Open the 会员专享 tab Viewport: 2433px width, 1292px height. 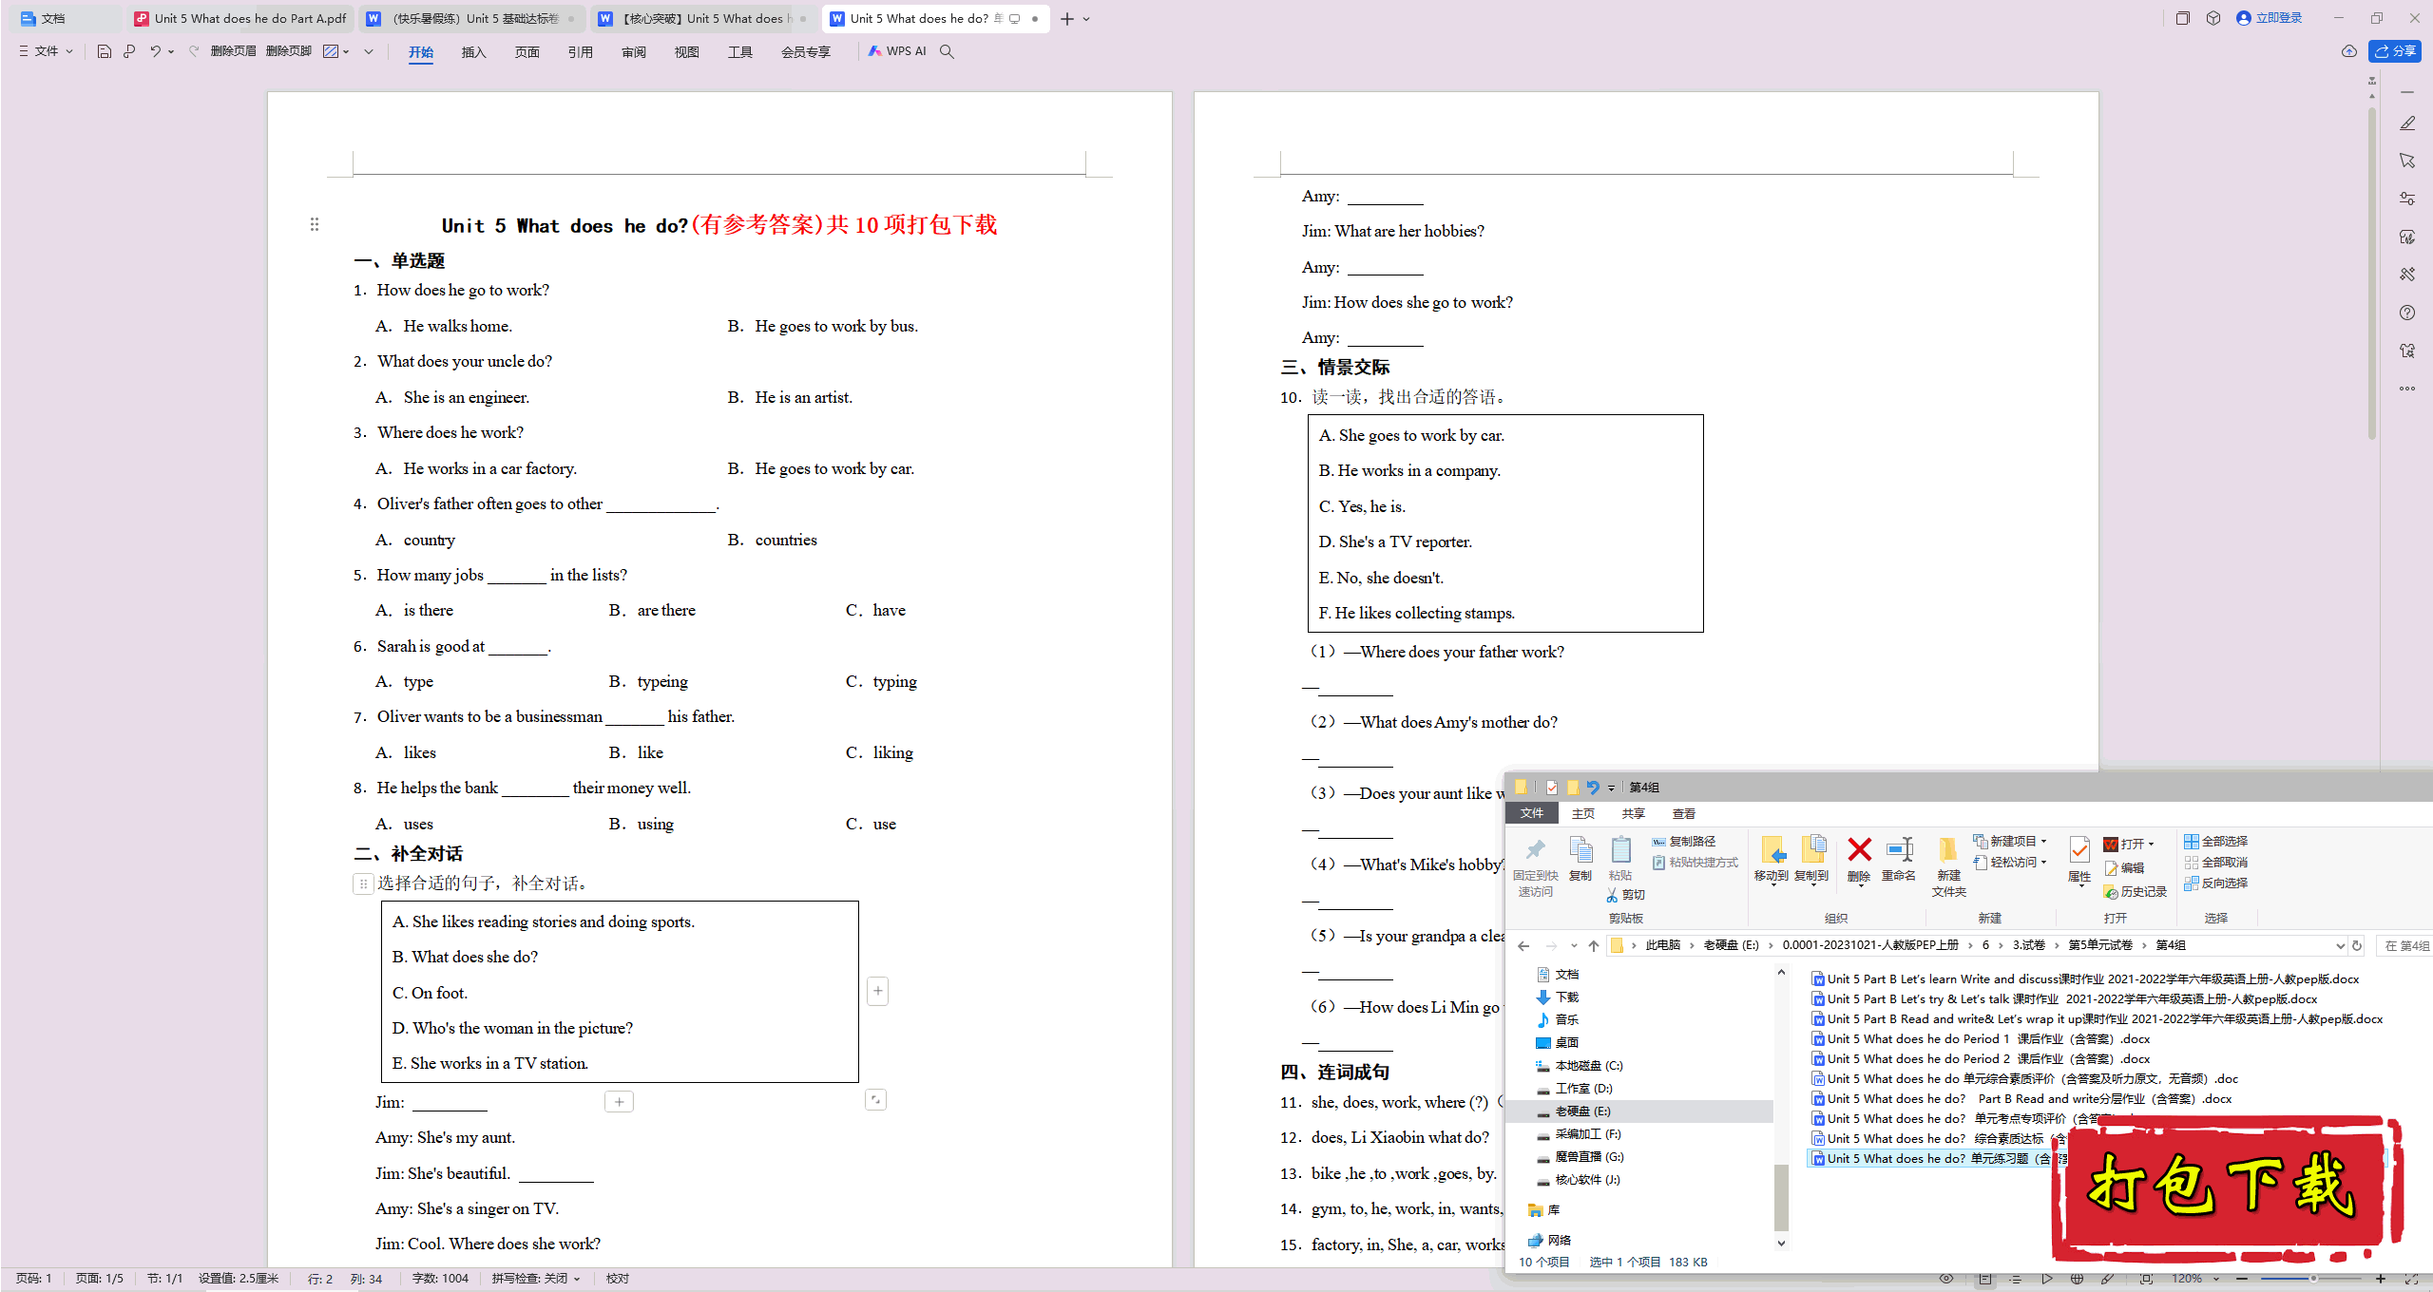click(805, 52)
